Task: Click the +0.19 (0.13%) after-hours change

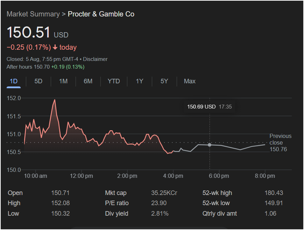Action: point(68,67)
